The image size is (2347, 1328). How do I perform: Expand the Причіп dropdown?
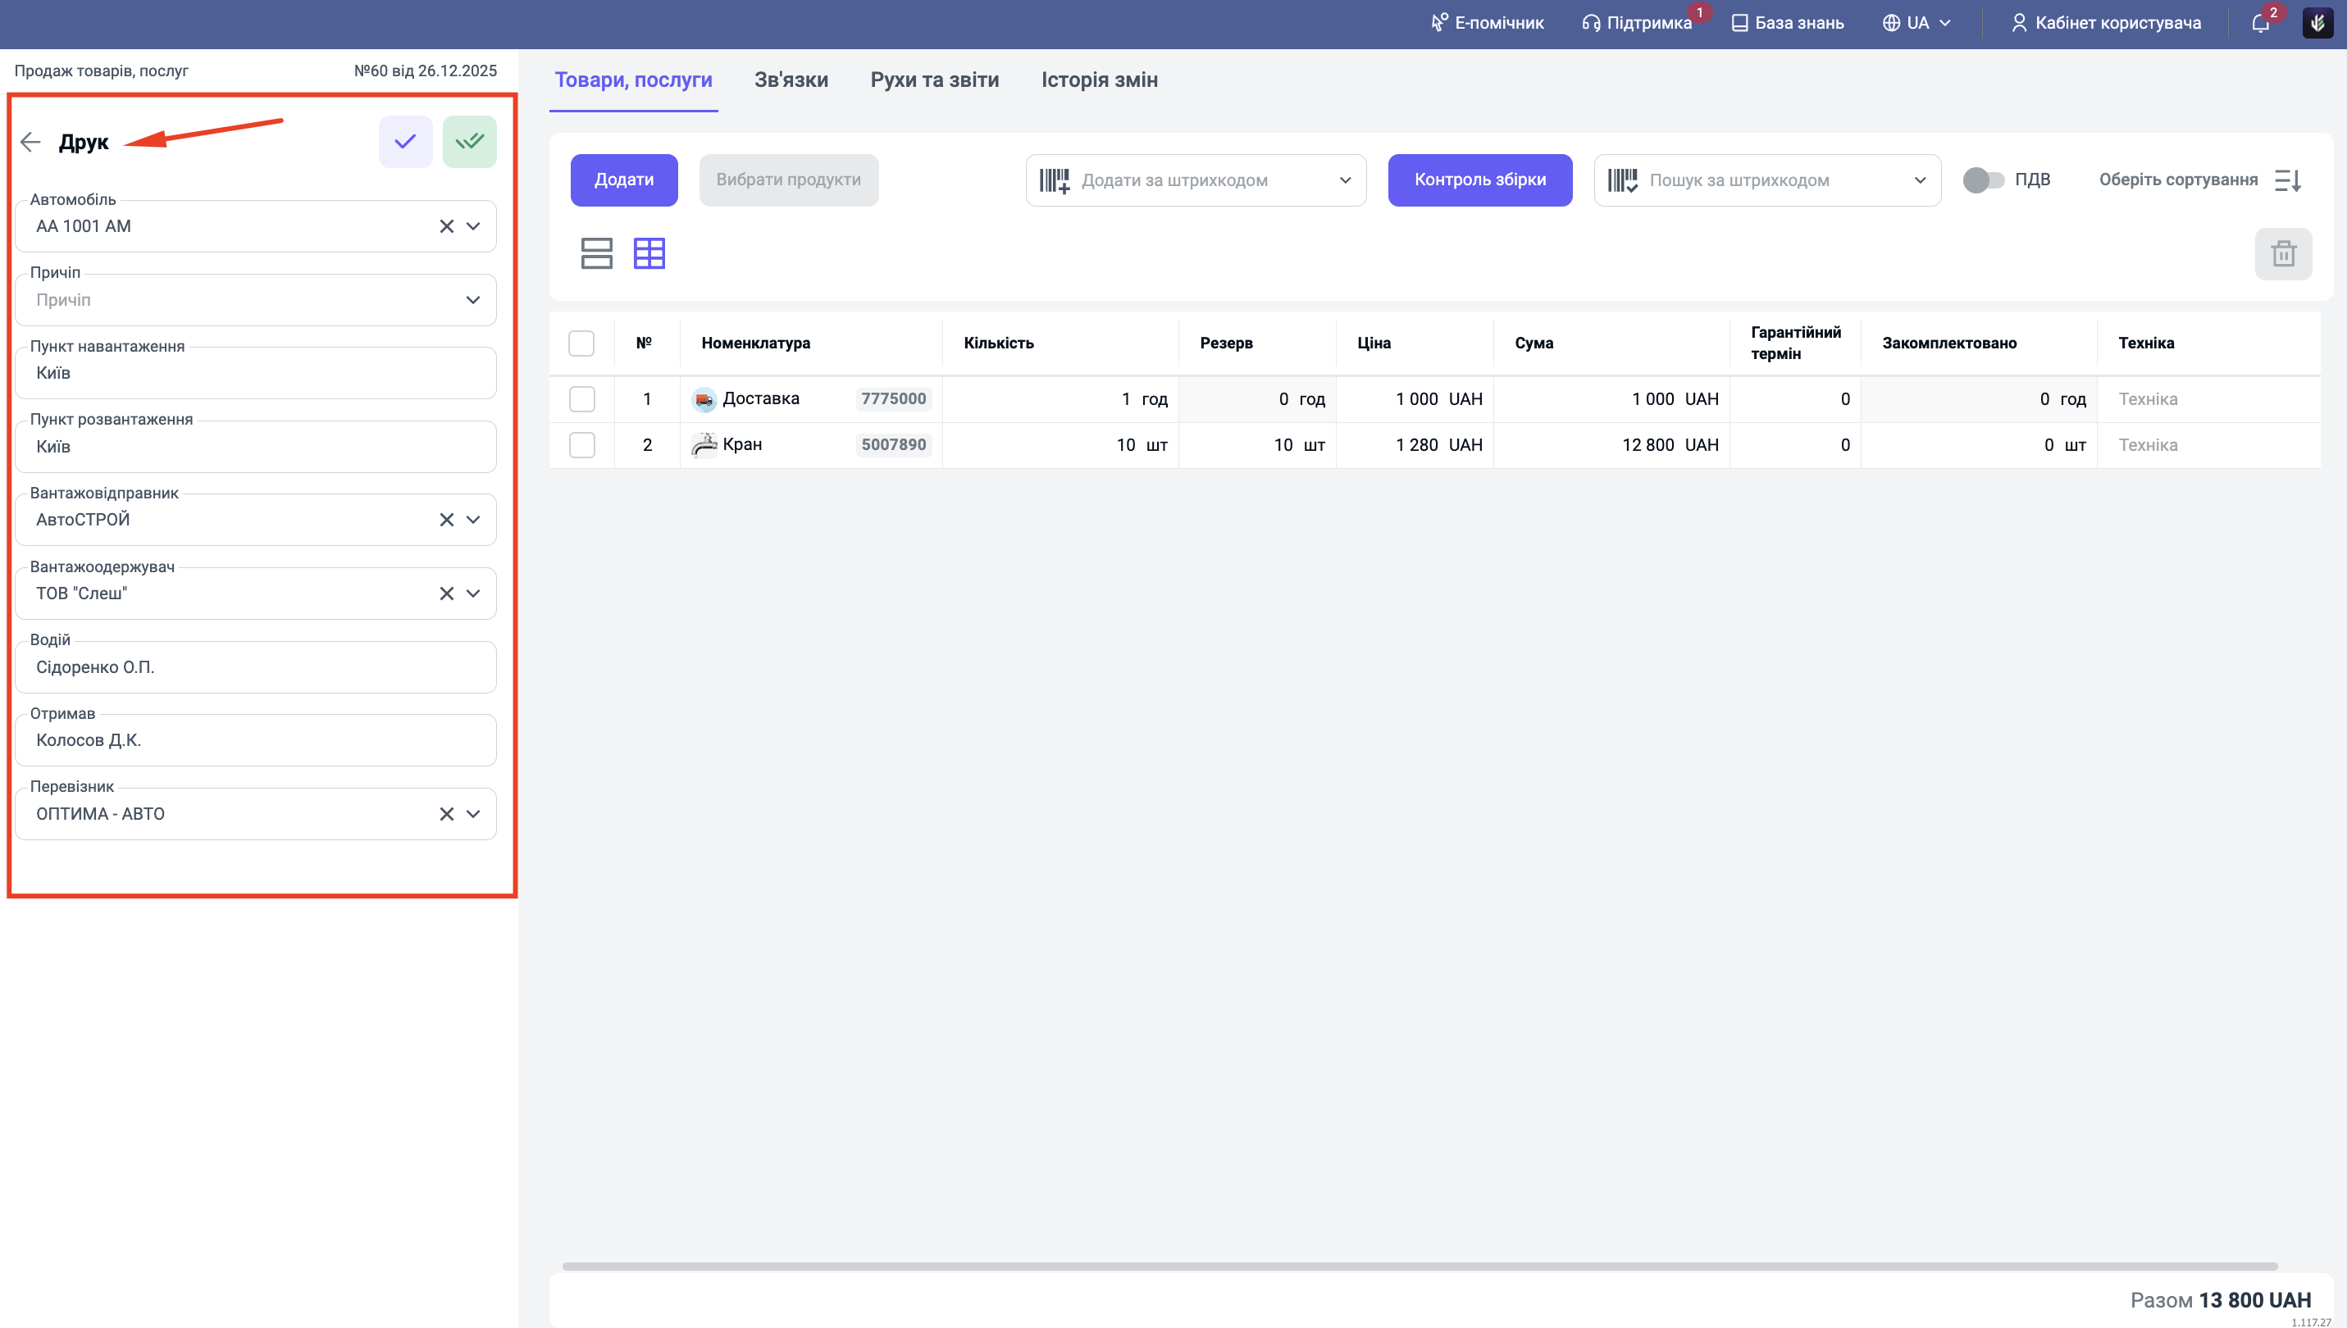coord(472,300)
